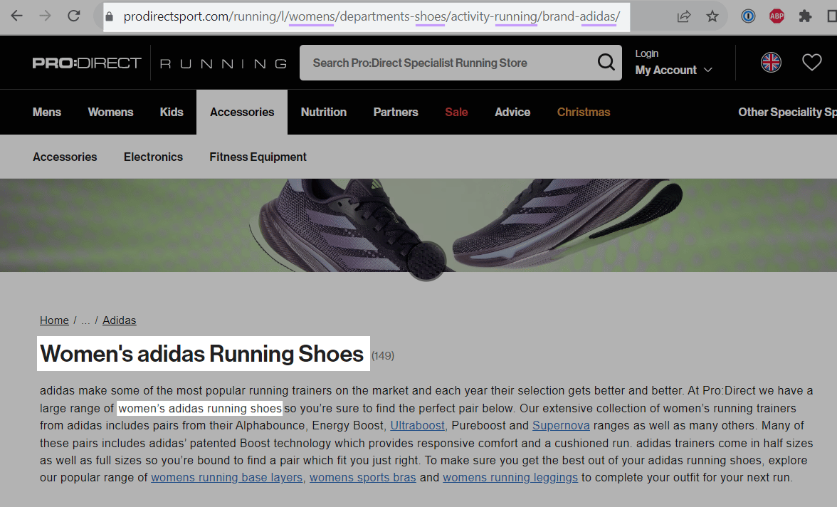Submit search with magnifier icon
Screen dimensions: 837x507
click(606, 63)
